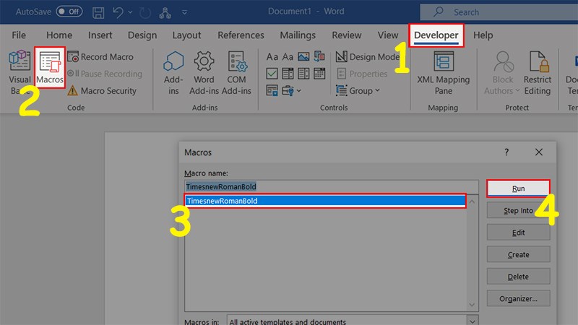Toggle Design Mode in Controls group
Image resolution: width=578 pixels, height=325 pixels.
368,57
